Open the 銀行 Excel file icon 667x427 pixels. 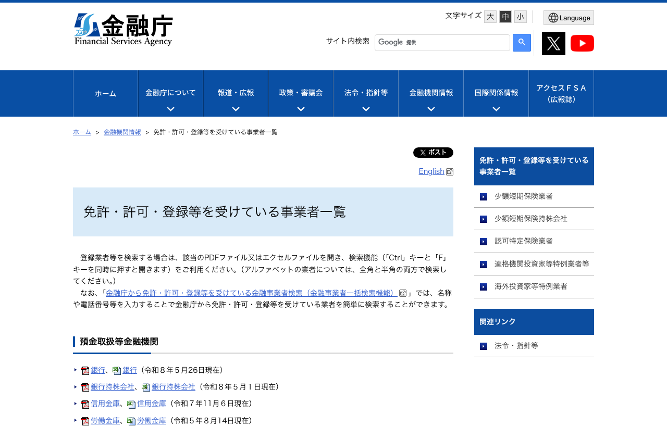point(117,371)
